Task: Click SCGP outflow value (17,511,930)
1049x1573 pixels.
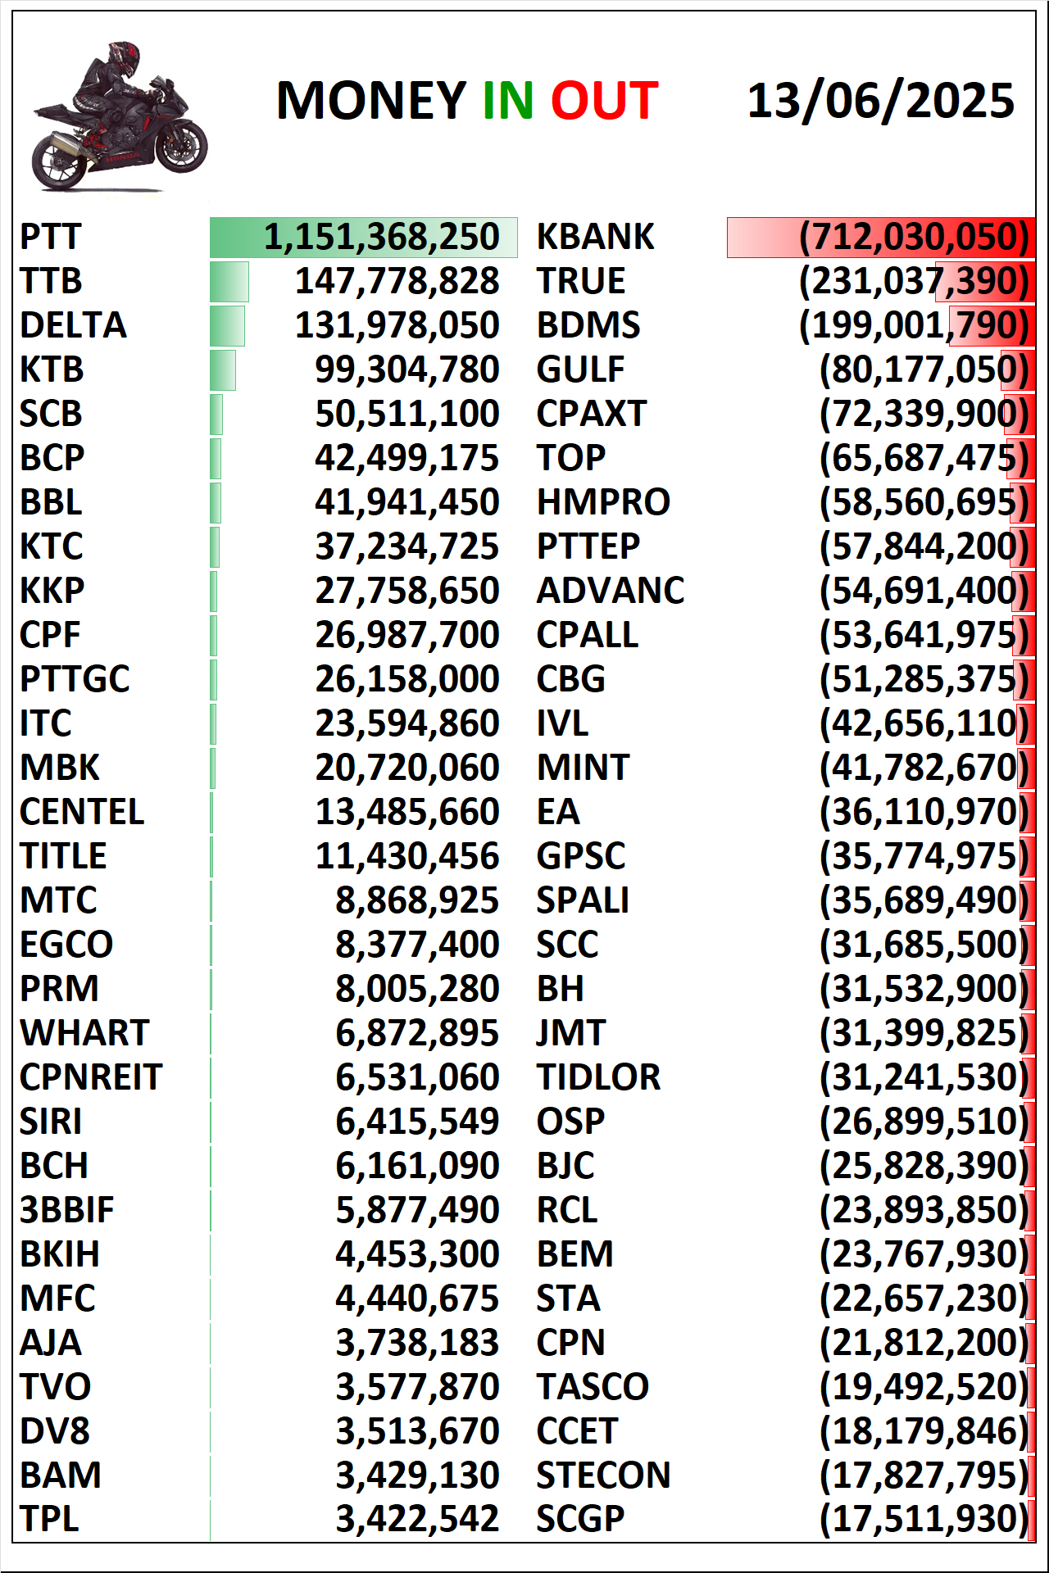Action: point(924,1520)
